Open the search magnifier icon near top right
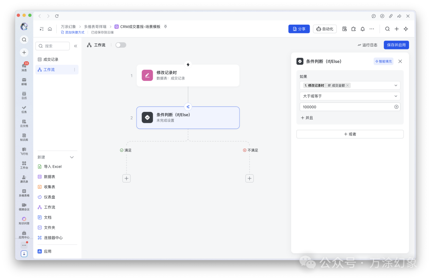The image size is (431, 280). [387, 29]
